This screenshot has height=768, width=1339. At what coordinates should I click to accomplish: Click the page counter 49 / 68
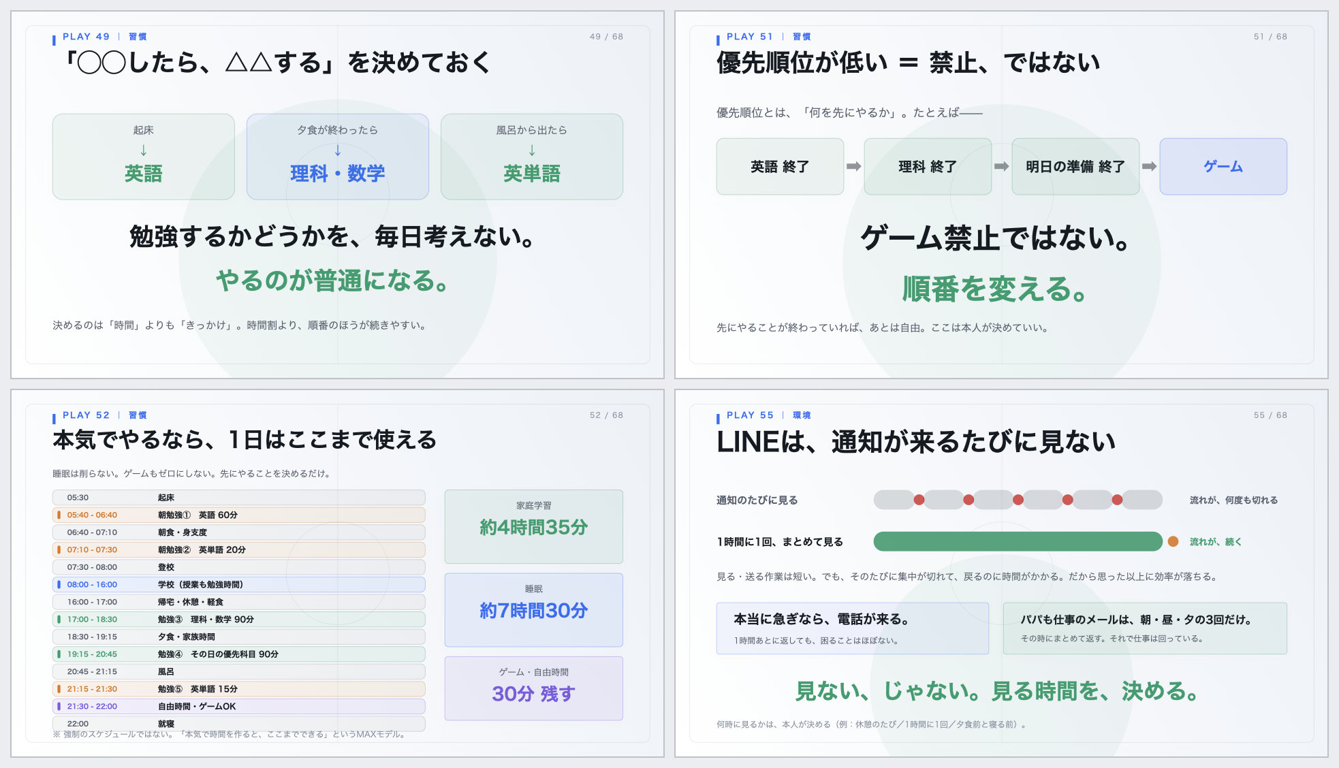pyautogui.click(x=606, y=37)
